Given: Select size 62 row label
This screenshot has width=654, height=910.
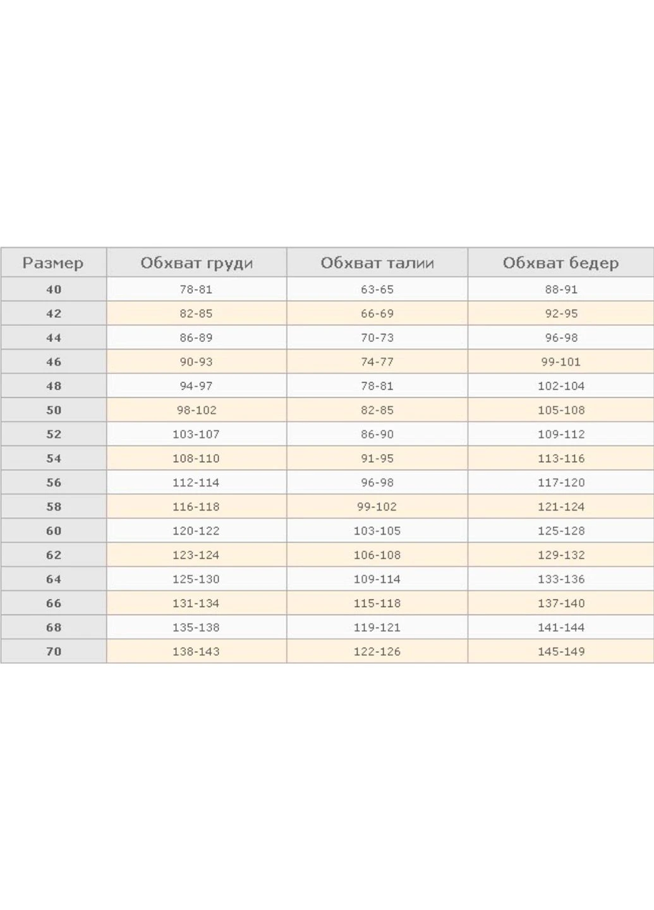Looking at the screenshot, I should coord(54,555).
